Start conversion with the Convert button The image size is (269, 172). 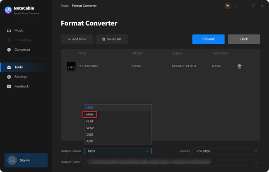point(208,39)
